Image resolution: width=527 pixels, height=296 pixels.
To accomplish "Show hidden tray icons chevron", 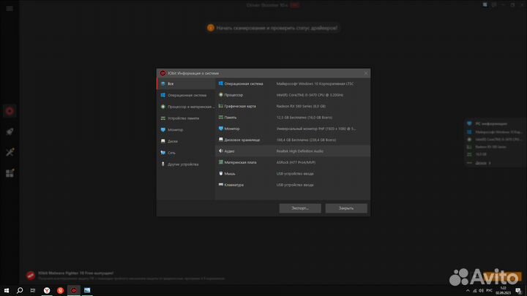I will [468, 291].
